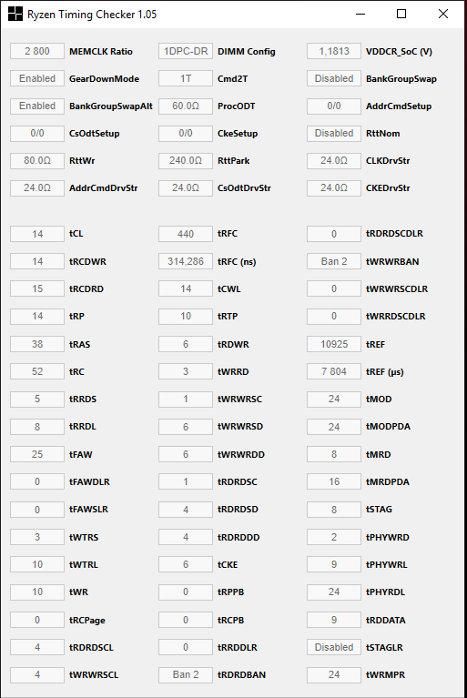
Task: Click the Ryzen Timing Checker app icon
Action: [15, 14]
